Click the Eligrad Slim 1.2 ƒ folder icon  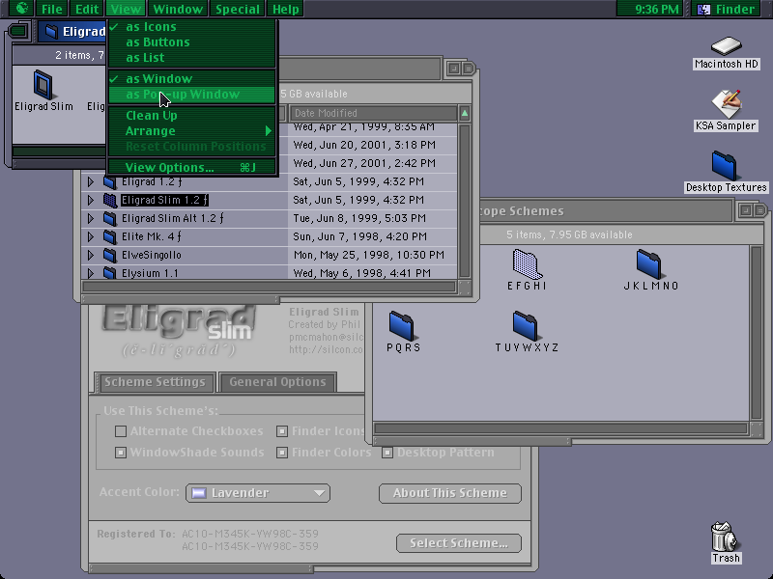[x=109, y=201]
